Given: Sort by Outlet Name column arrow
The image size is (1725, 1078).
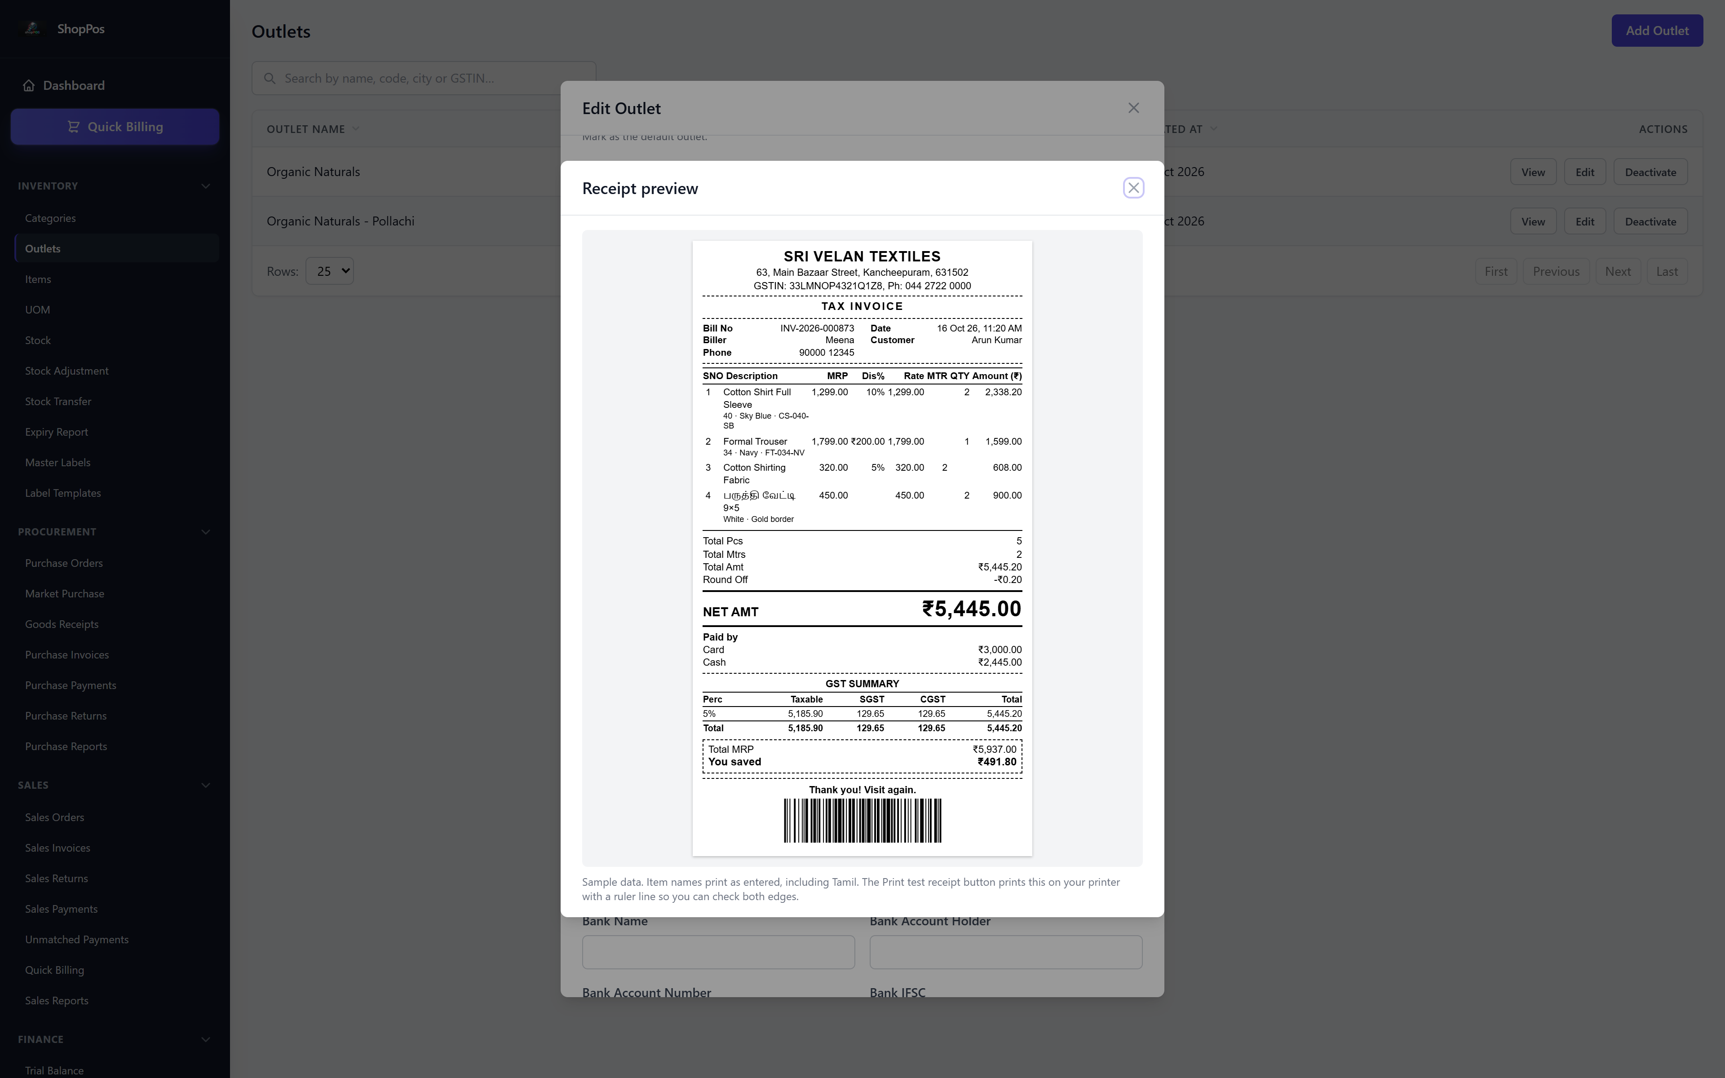Looking at the screenshot, I should 356,129.
